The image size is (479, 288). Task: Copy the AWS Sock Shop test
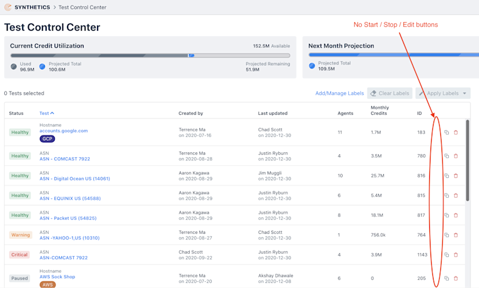446,278
